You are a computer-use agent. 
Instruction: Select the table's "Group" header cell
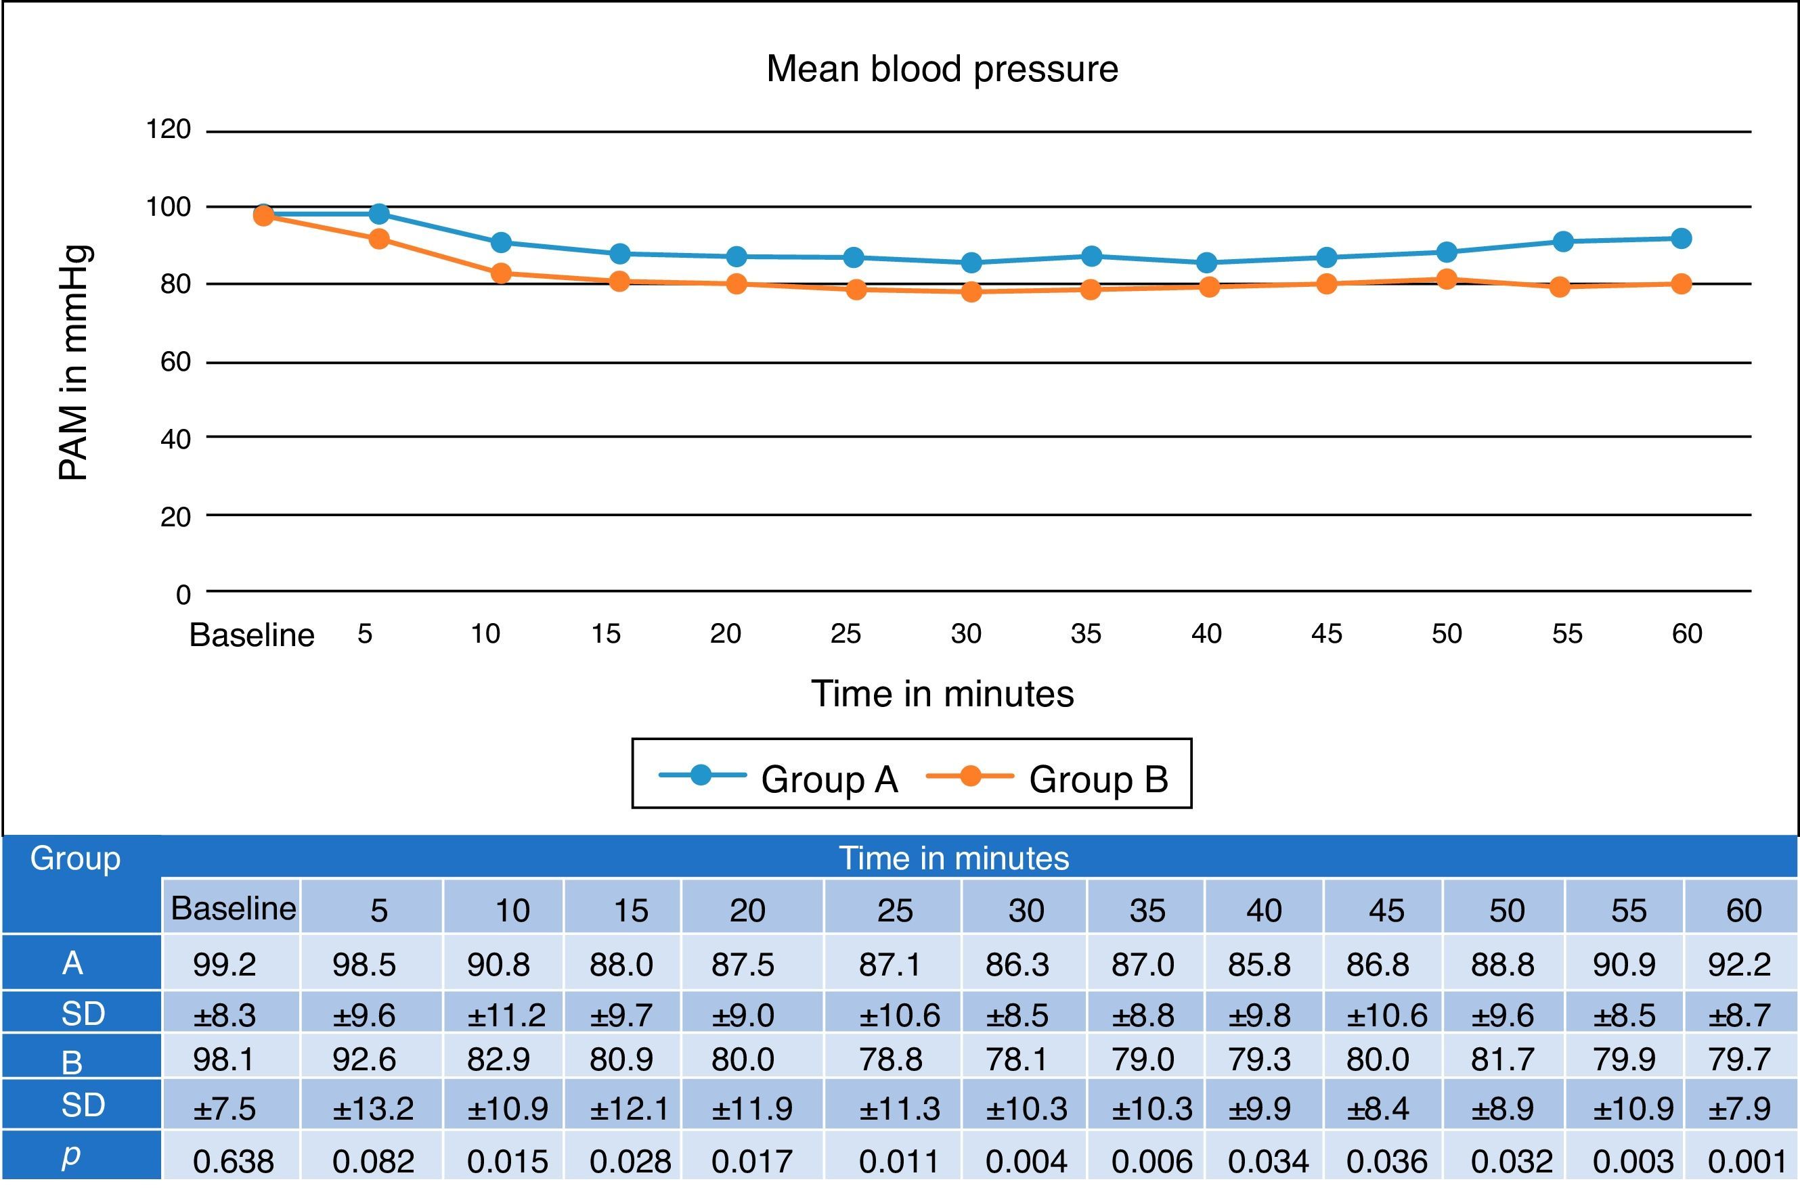point(75,859)
